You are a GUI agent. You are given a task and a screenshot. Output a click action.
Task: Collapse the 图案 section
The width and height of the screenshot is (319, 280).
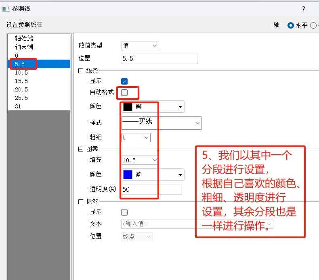coord(81,149)
